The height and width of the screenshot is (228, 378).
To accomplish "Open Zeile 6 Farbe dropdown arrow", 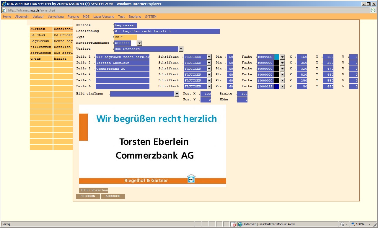I will [x=283, y=87].
